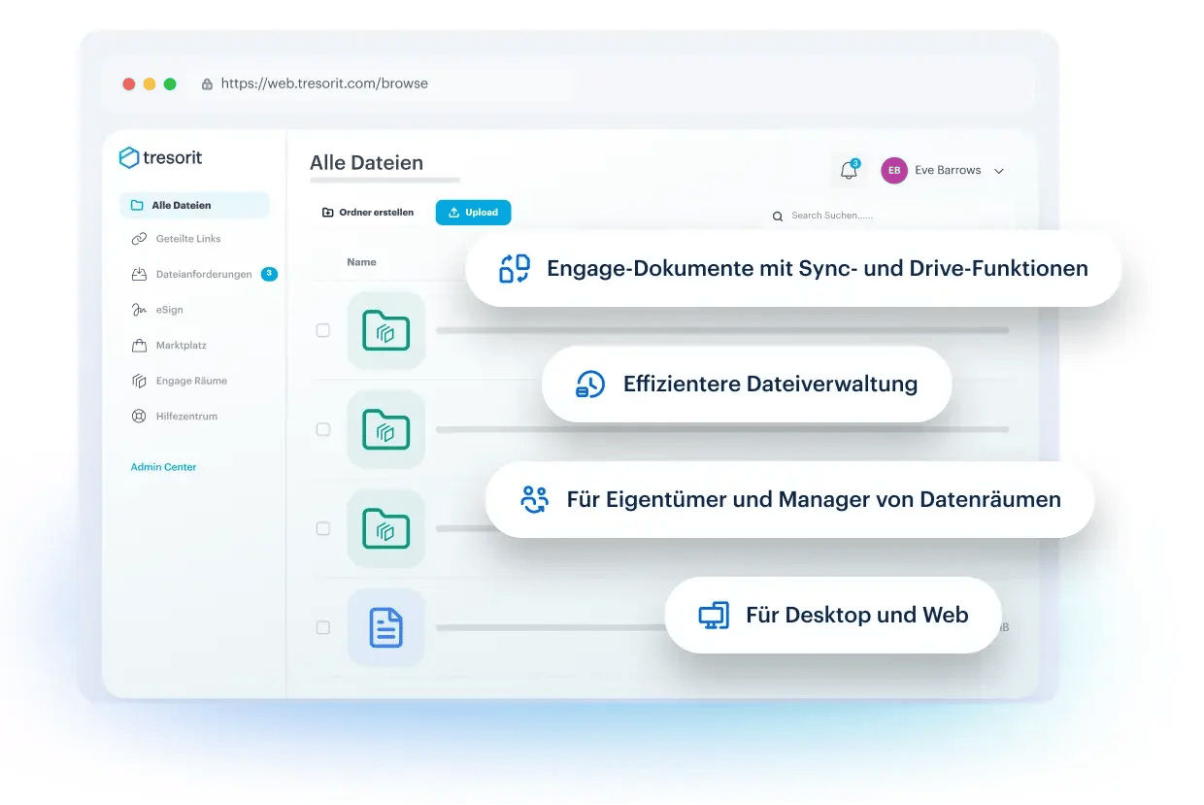Click the web.tresorit.com address bar
Image resolution: width=1204 pixels, height=805 pixels.
tap(388, 84)
